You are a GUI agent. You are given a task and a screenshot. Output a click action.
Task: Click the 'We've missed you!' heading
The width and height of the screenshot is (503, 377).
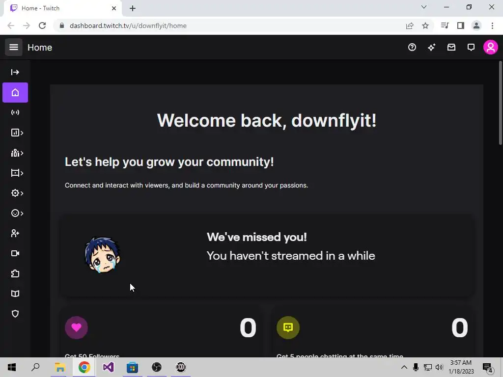256,237
